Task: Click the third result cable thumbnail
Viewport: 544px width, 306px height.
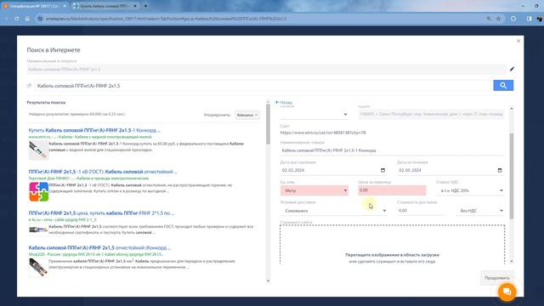Action: point(38,229)
